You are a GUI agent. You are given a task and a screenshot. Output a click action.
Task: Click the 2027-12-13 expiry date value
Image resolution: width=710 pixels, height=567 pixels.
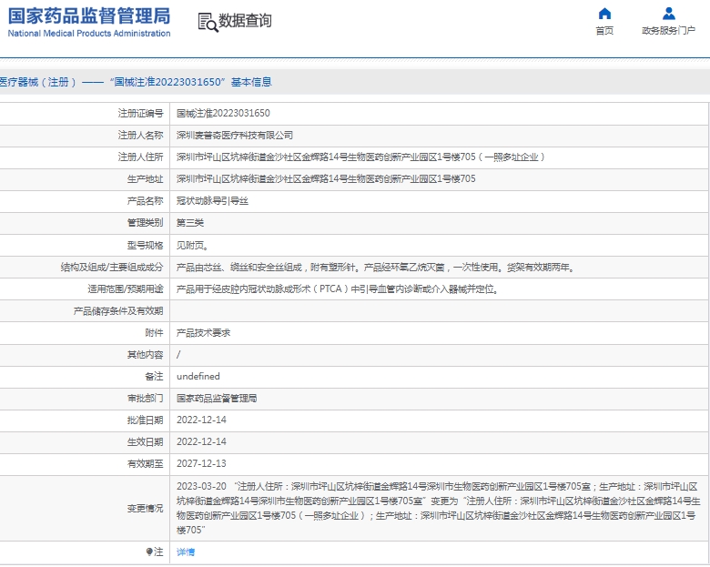point(201,463)
